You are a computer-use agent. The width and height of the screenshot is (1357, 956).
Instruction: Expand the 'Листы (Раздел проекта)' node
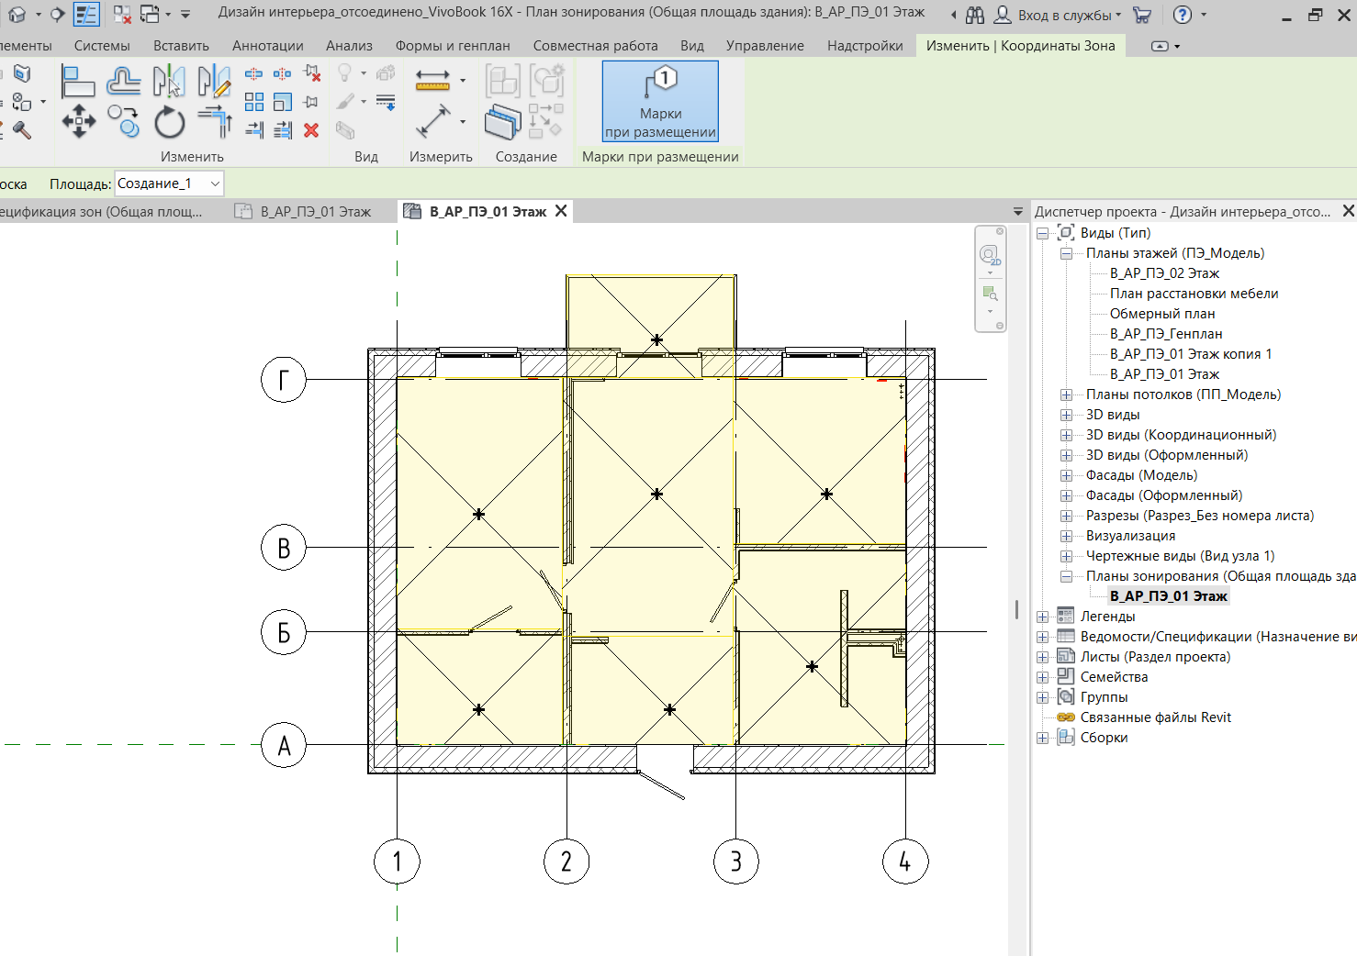tap(1042, 657)
